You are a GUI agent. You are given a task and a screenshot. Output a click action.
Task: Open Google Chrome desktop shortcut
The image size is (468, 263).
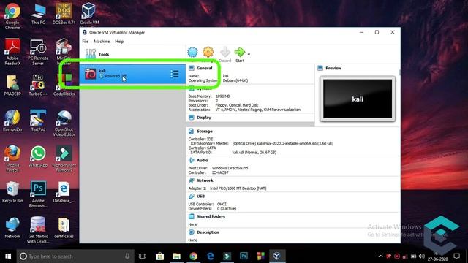tap(12, 16)
